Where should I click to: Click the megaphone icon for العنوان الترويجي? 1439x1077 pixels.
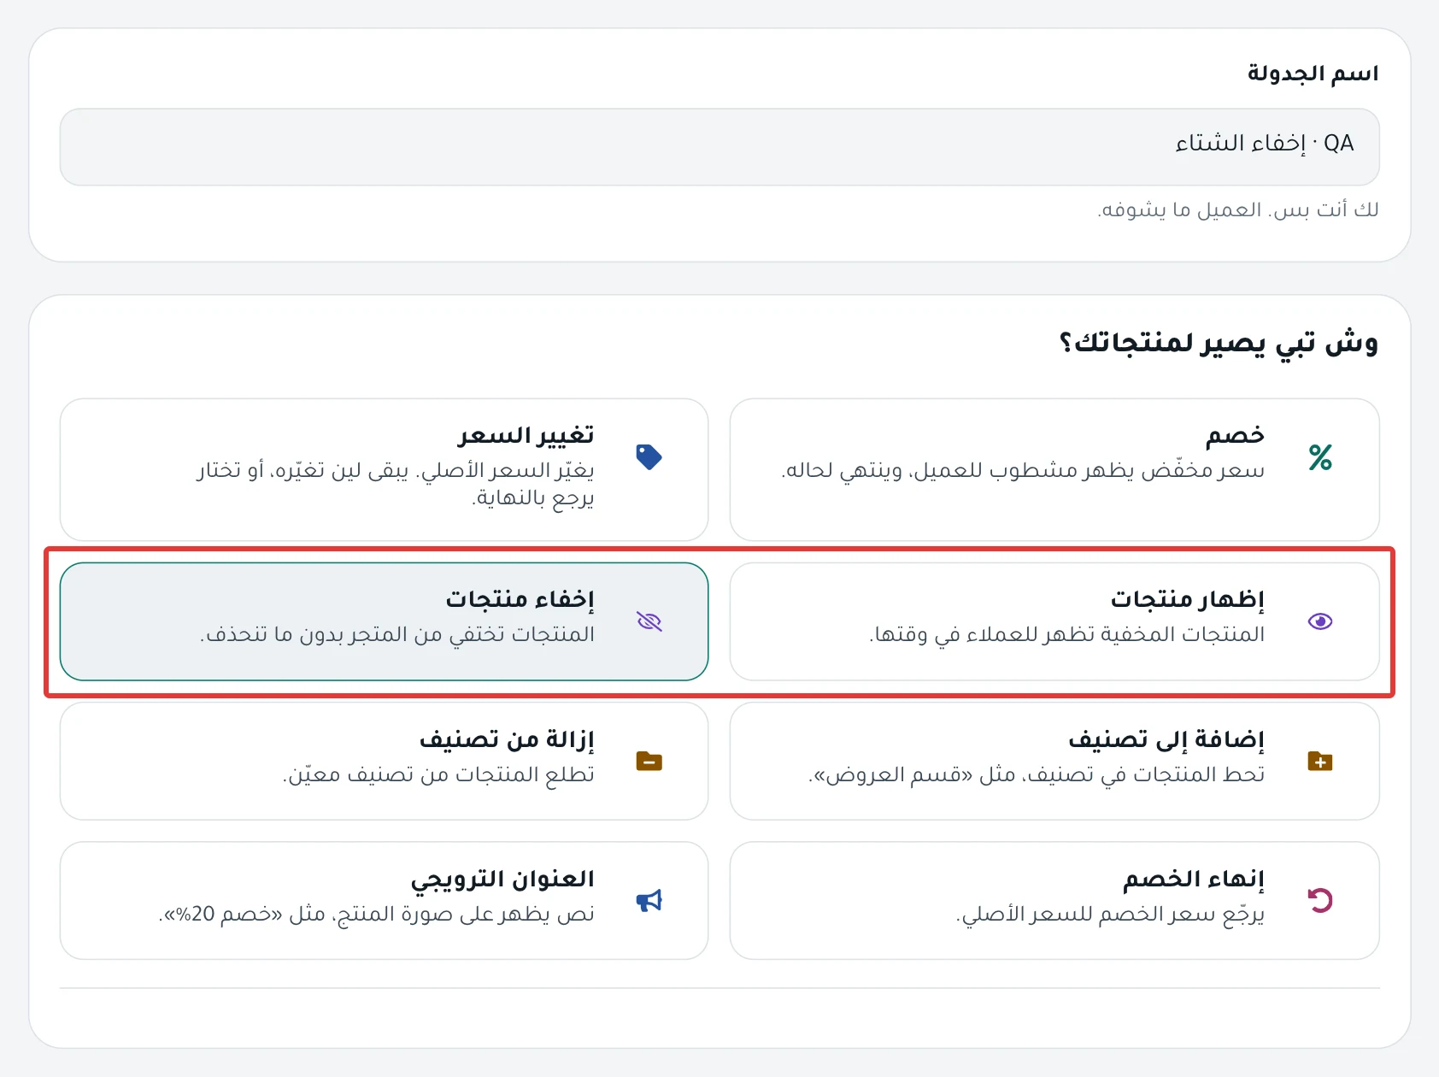click(649, 900)
